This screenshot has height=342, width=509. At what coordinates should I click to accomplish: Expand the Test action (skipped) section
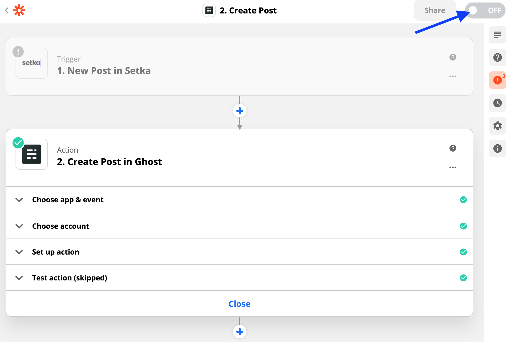click(69, 278)
